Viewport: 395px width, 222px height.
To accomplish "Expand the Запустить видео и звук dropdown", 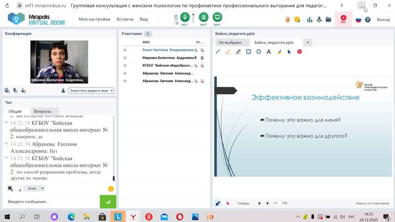I will (x=91, y=90).
